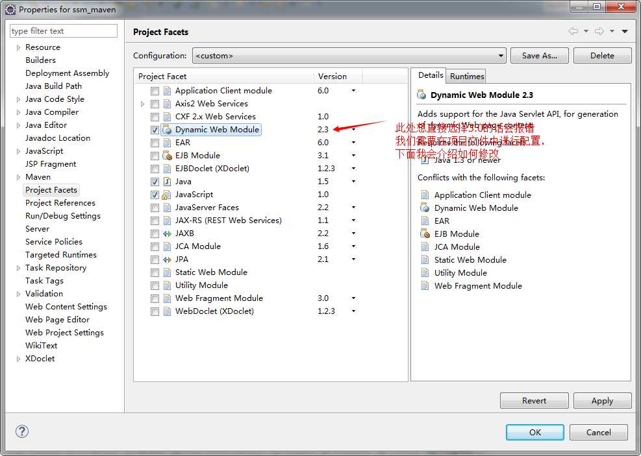Uncheck the JavaScript facet checkbox
This screenshot has height=456, width=641.
coord(155,195)
